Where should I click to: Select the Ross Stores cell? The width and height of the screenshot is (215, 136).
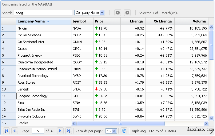[44, 82]
